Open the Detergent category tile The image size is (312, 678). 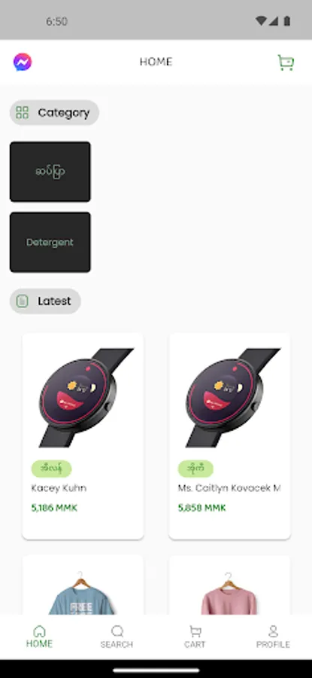[50, 242]
